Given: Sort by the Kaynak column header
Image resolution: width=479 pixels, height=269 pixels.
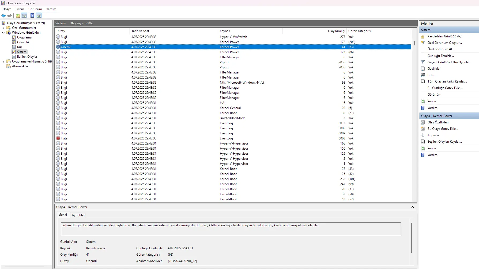Looking at the screenshot, I should click(x=250, y=31).
